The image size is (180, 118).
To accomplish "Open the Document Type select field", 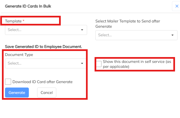I will click(x=42, y=63).
